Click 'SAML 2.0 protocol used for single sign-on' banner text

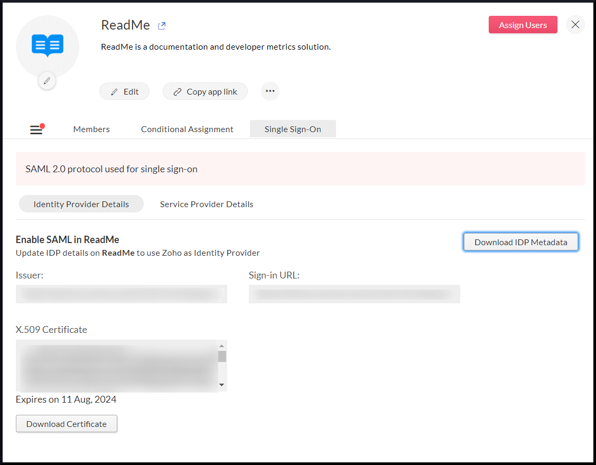point(111,169)
